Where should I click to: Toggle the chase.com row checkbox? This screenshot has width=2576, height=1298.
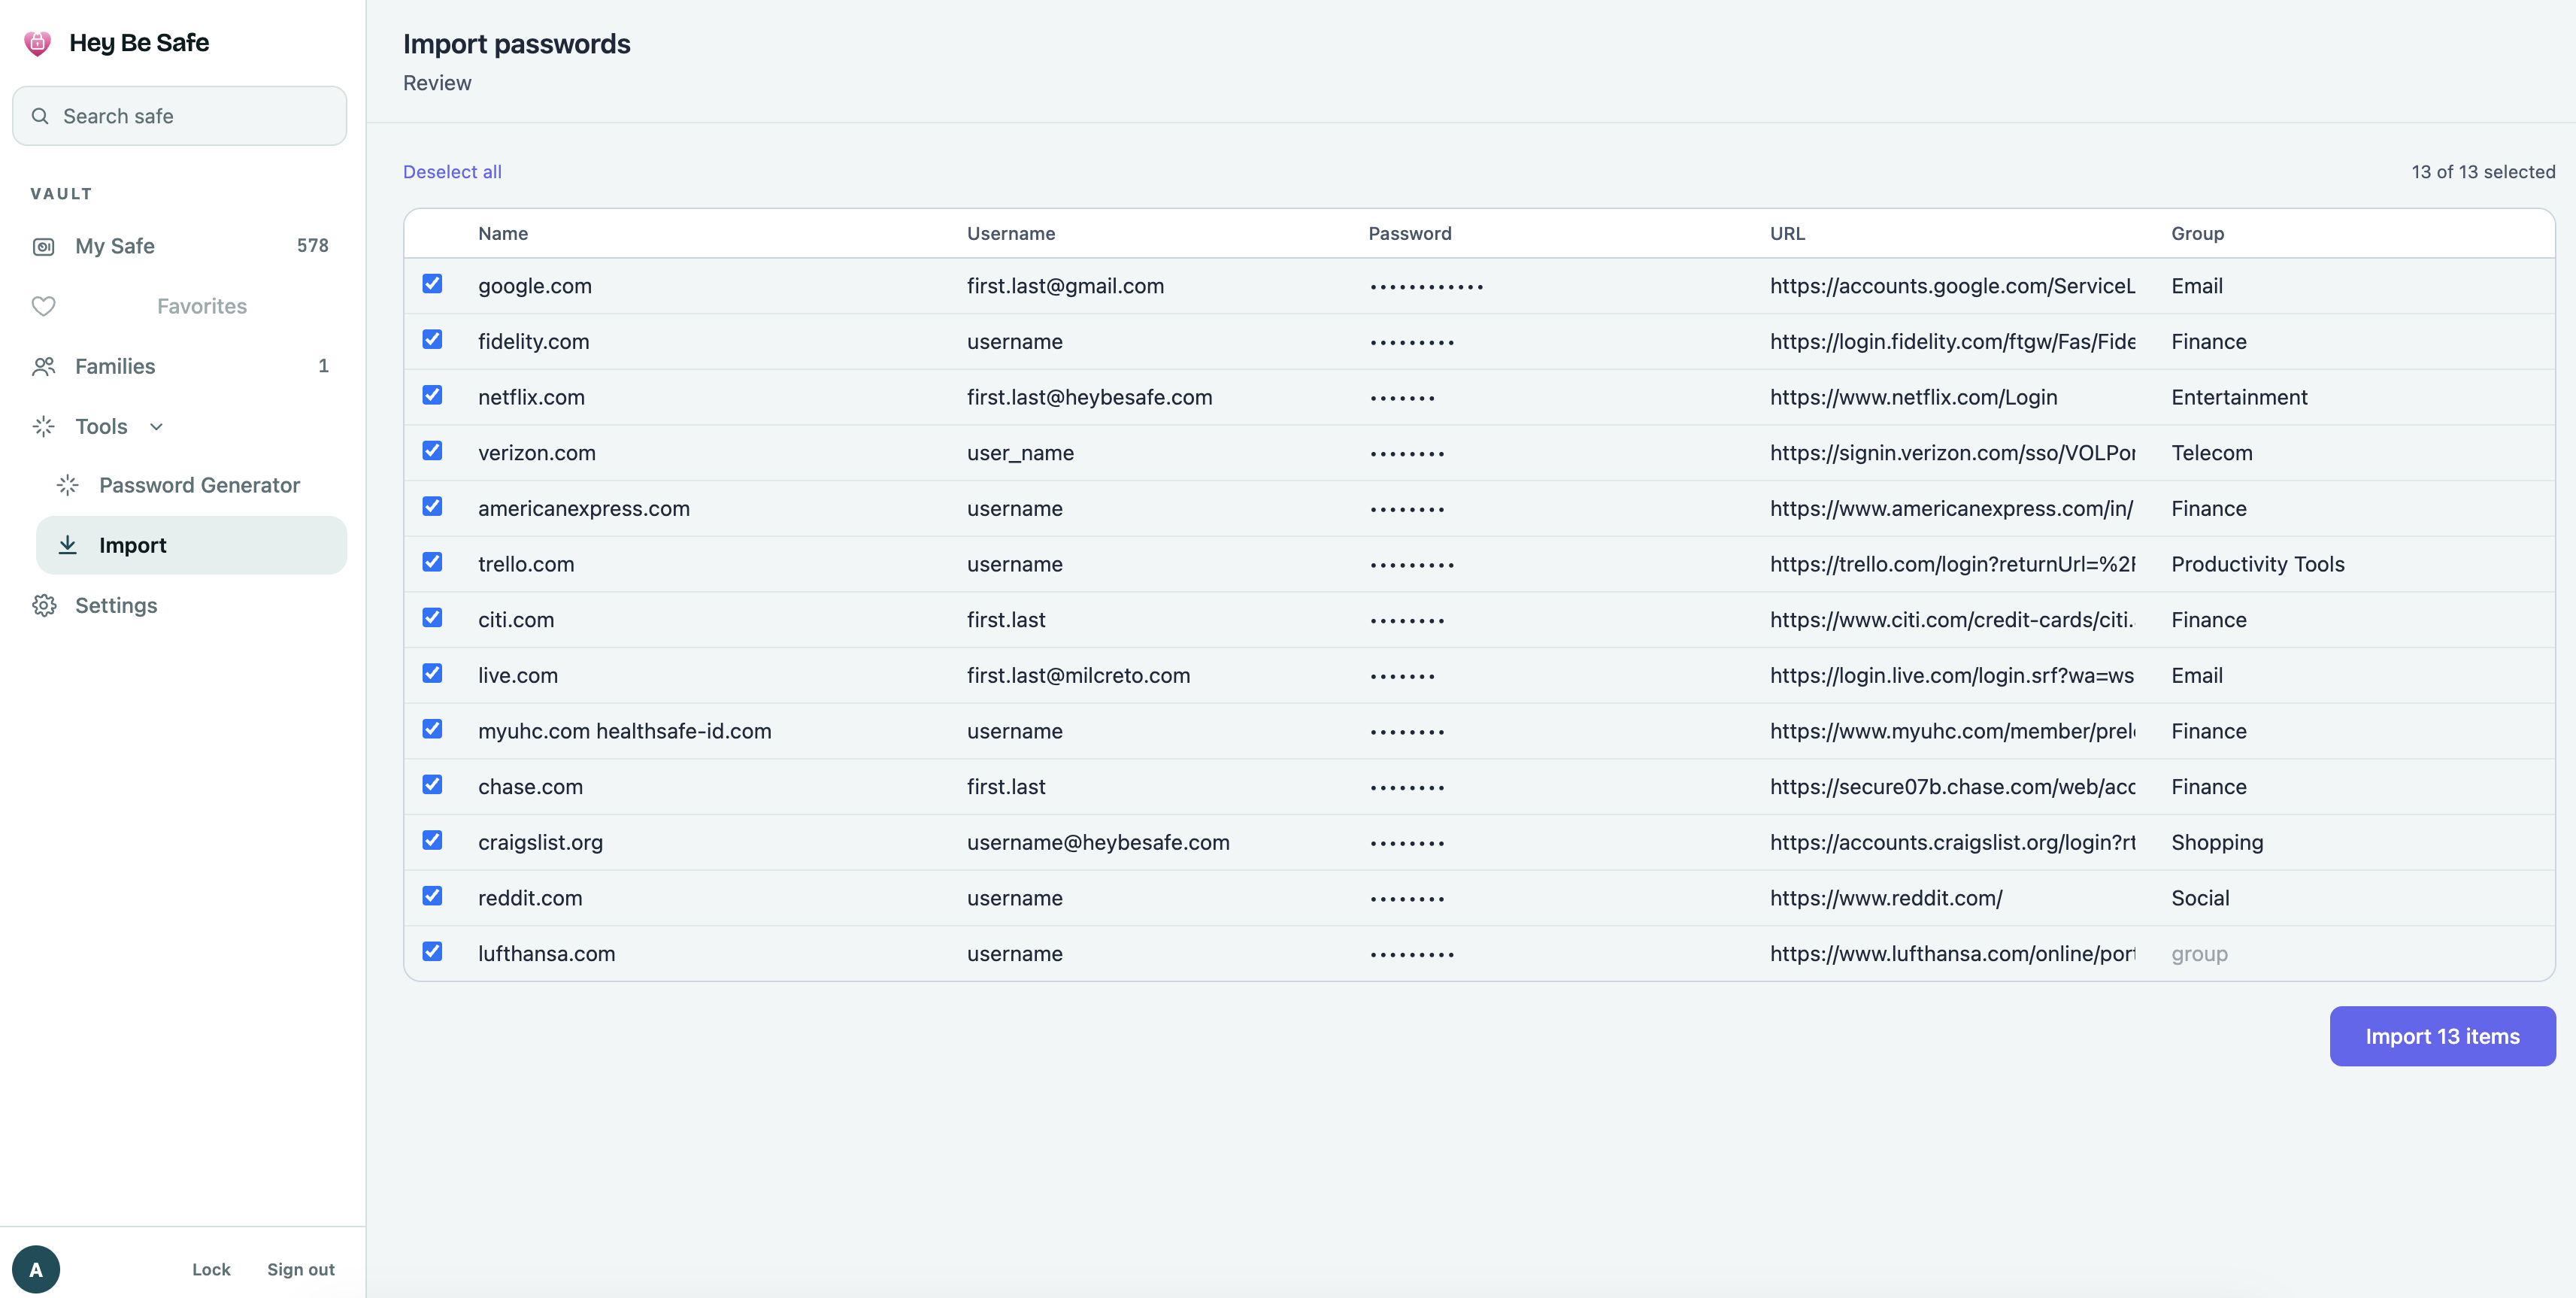(432, 785)
